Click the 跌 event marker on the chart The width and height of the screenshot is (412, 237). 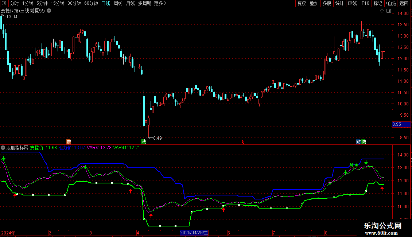click(x=143, y=142)
